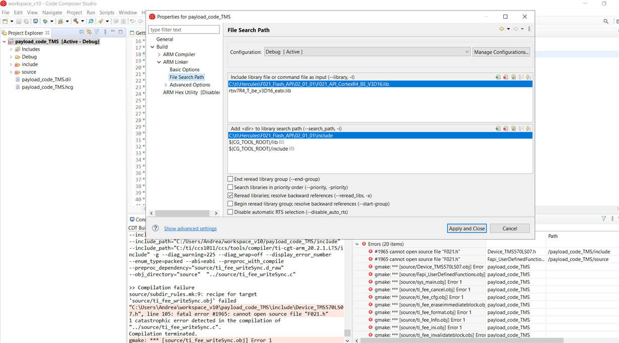Image resolution: width=619 pixels, height=343 pixels.
Task: Select rtsv7R4_T_be_v3D16_eabi.lib entry
Action: point(260,91)
